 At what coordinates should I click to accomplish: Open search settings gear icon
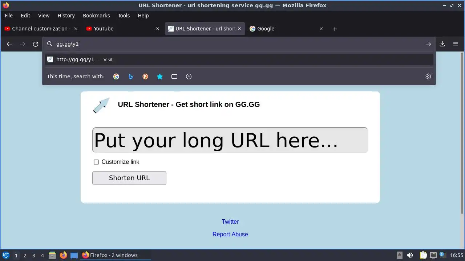[x=428, y=76]
